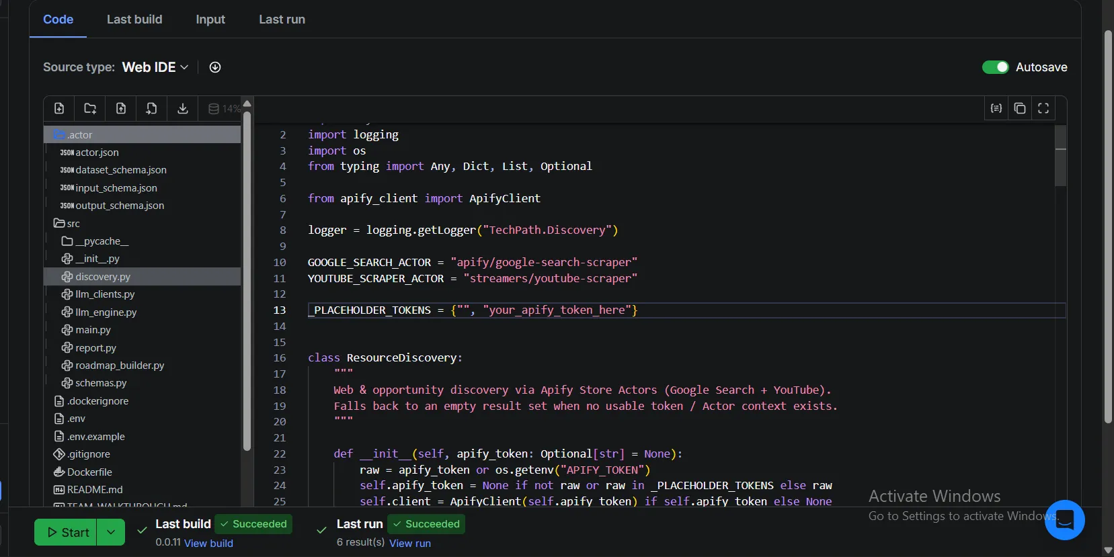Switch to the Last build tab

pyautogui.click(x=134, y=19)
